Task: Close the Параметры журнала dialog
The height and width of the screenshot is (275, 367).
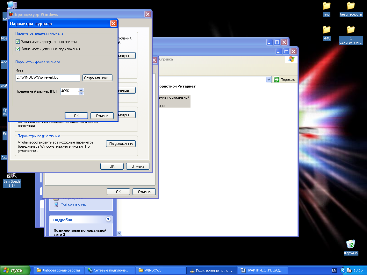Action: 113,23
